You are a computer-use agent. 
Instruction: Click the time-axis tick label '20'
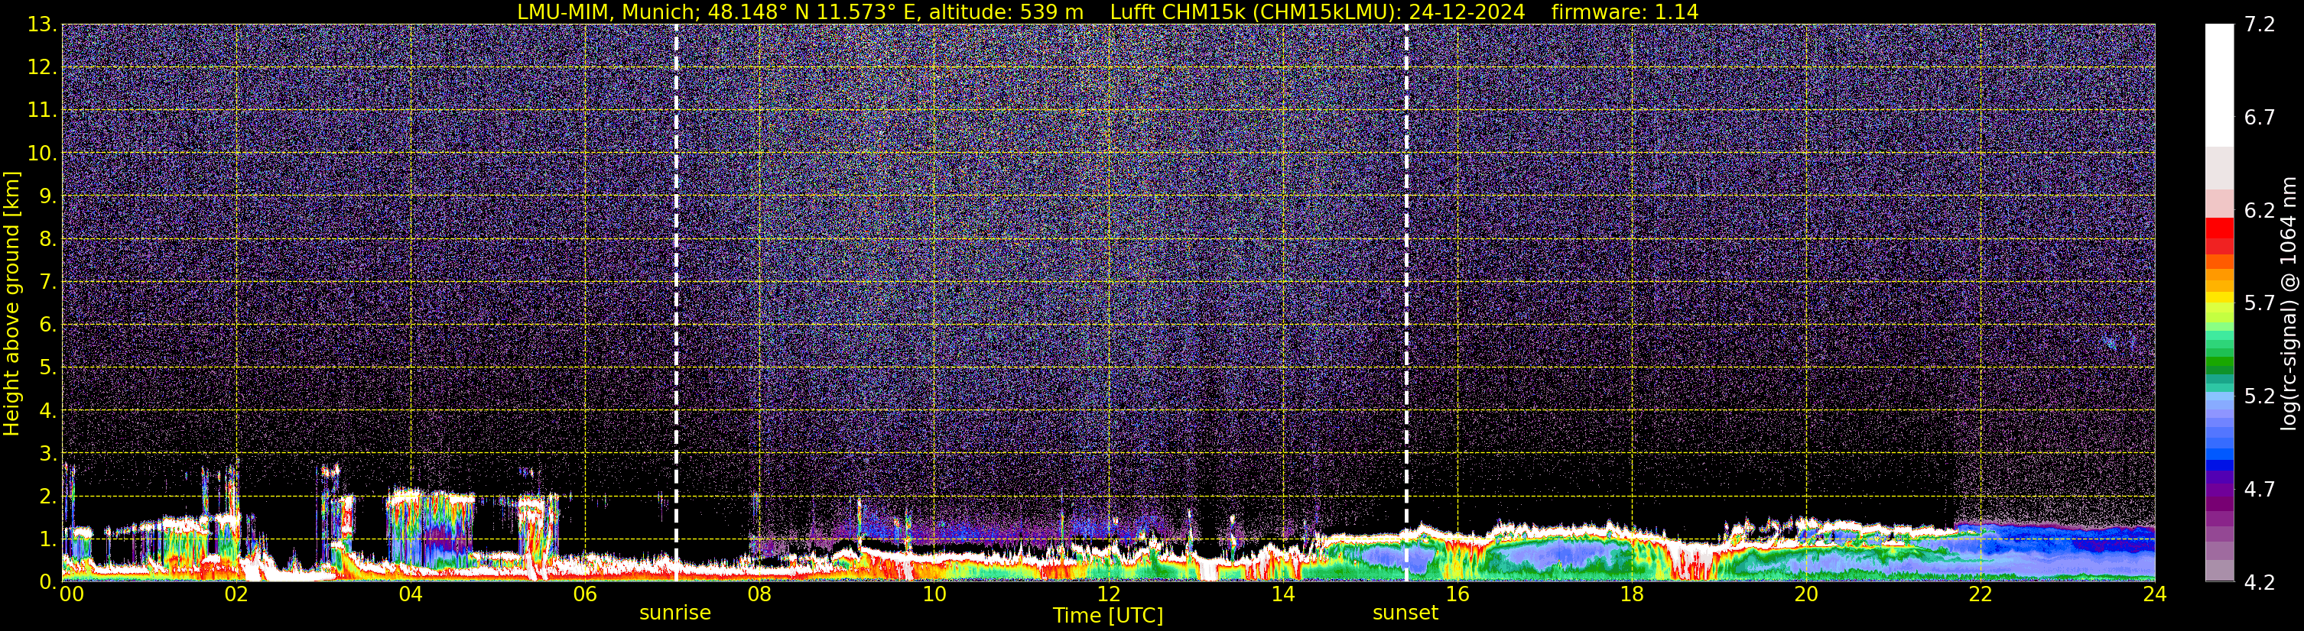(1806, 594)
